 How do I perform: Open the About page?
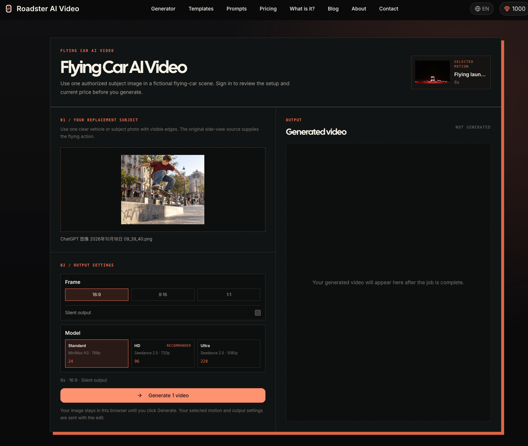pos(359,9)
